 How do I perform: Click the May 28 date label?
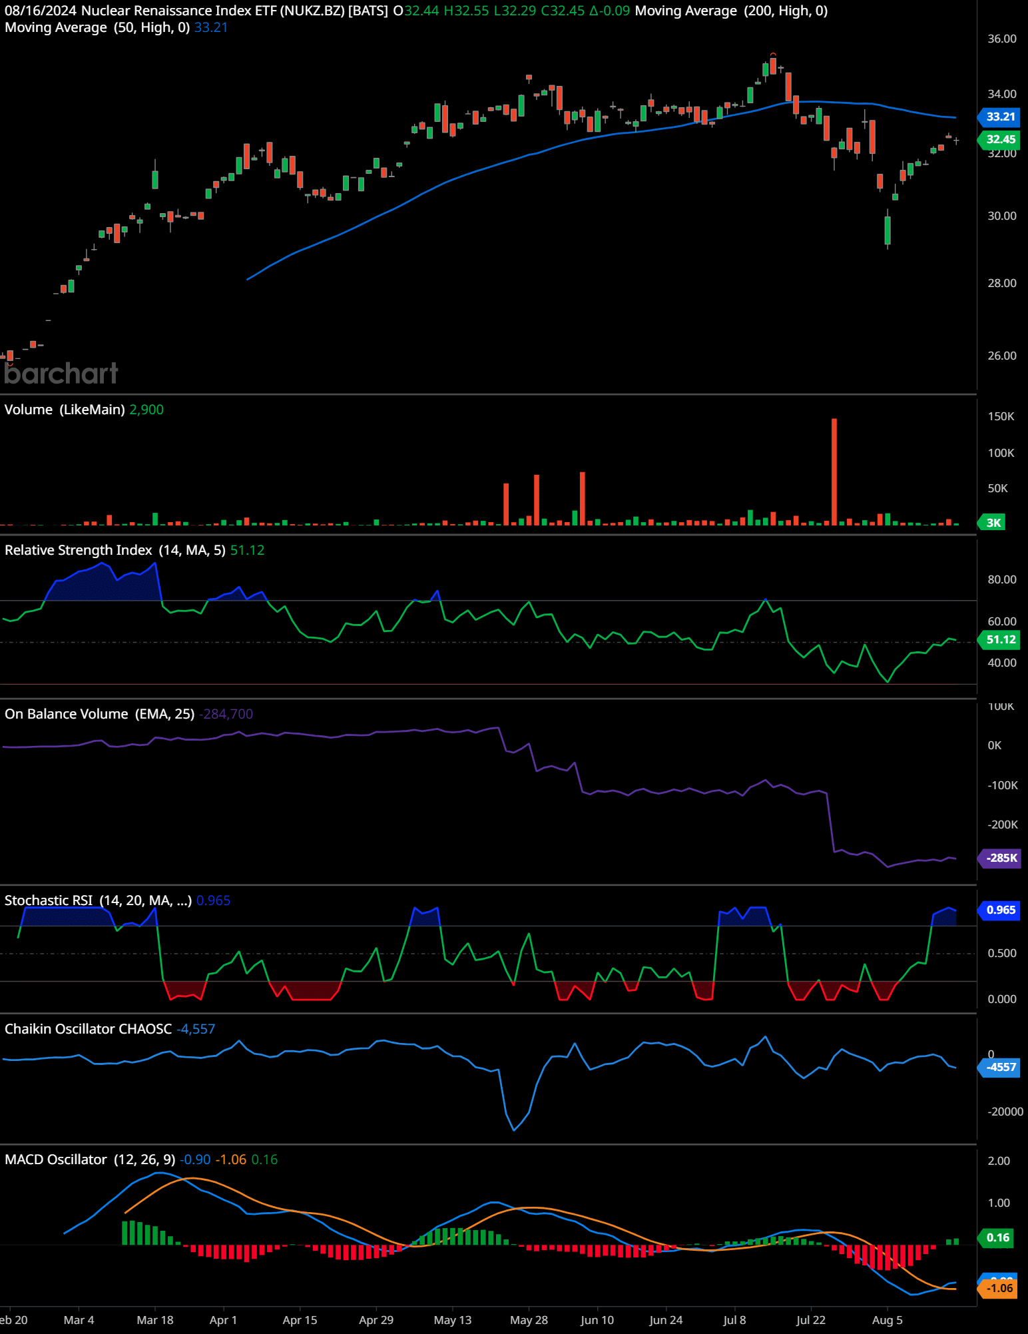pos(529,1320)
